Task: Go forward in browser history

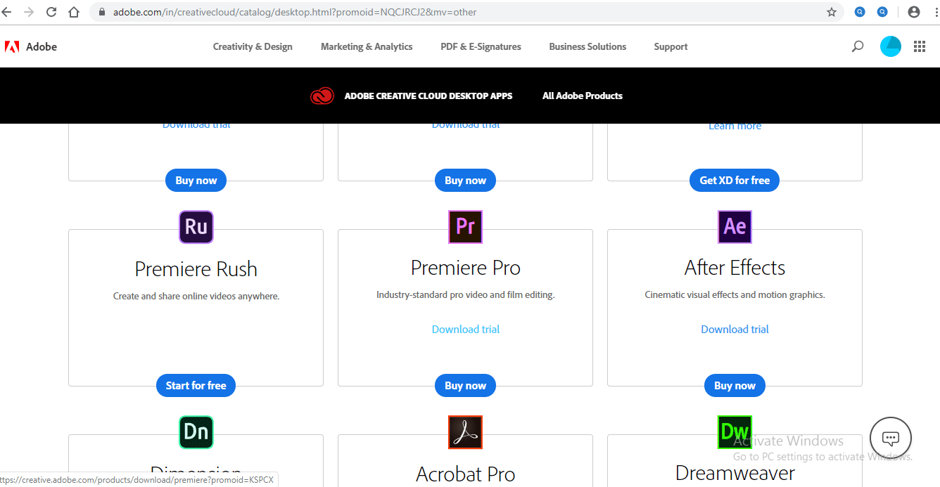Action: click(29, 12)
